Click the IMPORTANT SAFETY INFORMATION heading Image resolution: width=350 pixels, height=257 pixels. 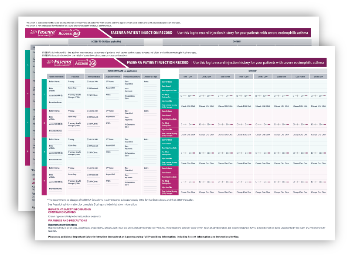tap(70, 209)
